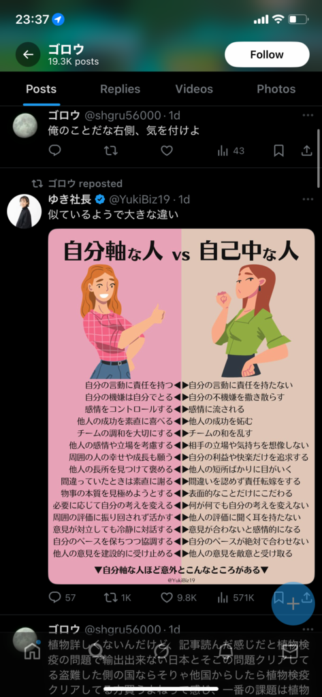This screenshot has width=322, height=697.
Task: Open the 自分軸な人 vs 自己中な人 image
Action: tap(181, 406)
